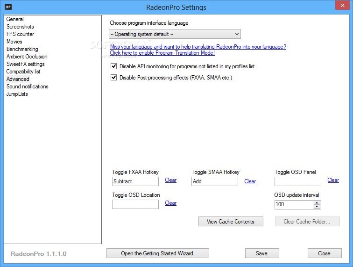This screenshot has width=353, height=267.
Task: Click the enable Program Translation Mode link
Action: (x=162, y=53)
